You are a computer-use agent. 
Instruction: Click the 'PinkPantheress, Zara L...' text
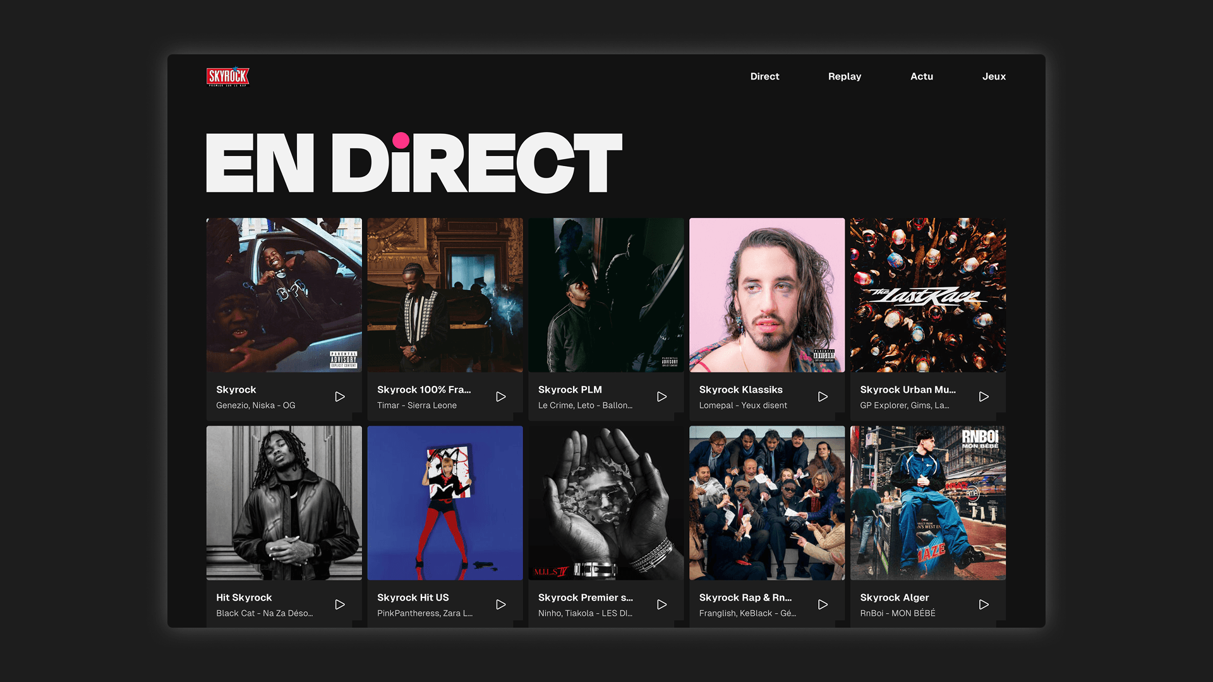pos(425,613)
